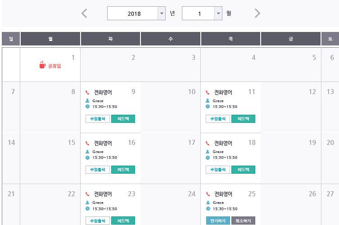This screenshot has height=225, width=339.
Task: Go to next month arrow
Action: click(x=257, y=13)
